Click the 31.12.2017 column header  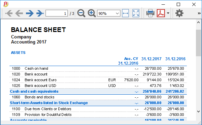[x=151, y=59]
